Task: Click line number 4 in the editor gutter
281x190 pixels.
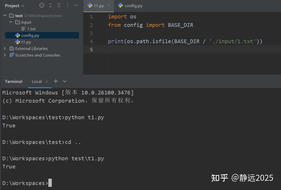Action: pyautogui.click(x=91, y=41)
